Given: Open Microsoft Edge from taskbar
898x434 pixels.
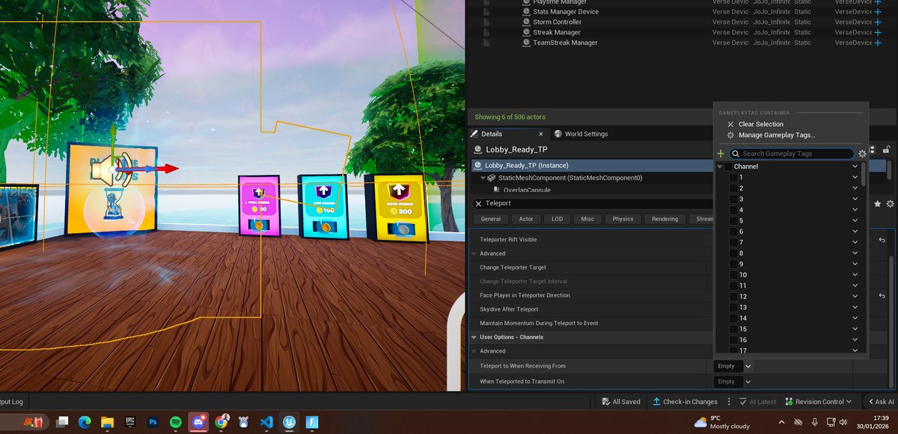Looking at the screenshot, I should (85, 422).
